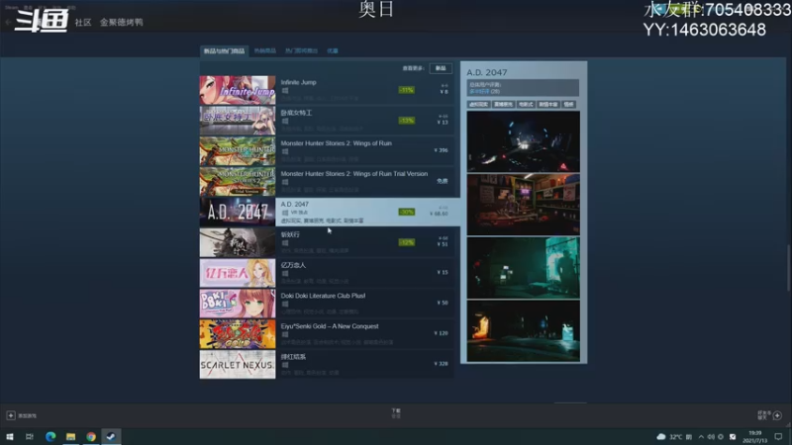Launch Microsoft Edge from the taskbar
The width and height of the screenshot is (792, 445).
pyautogui.click(x=50, y=436)
